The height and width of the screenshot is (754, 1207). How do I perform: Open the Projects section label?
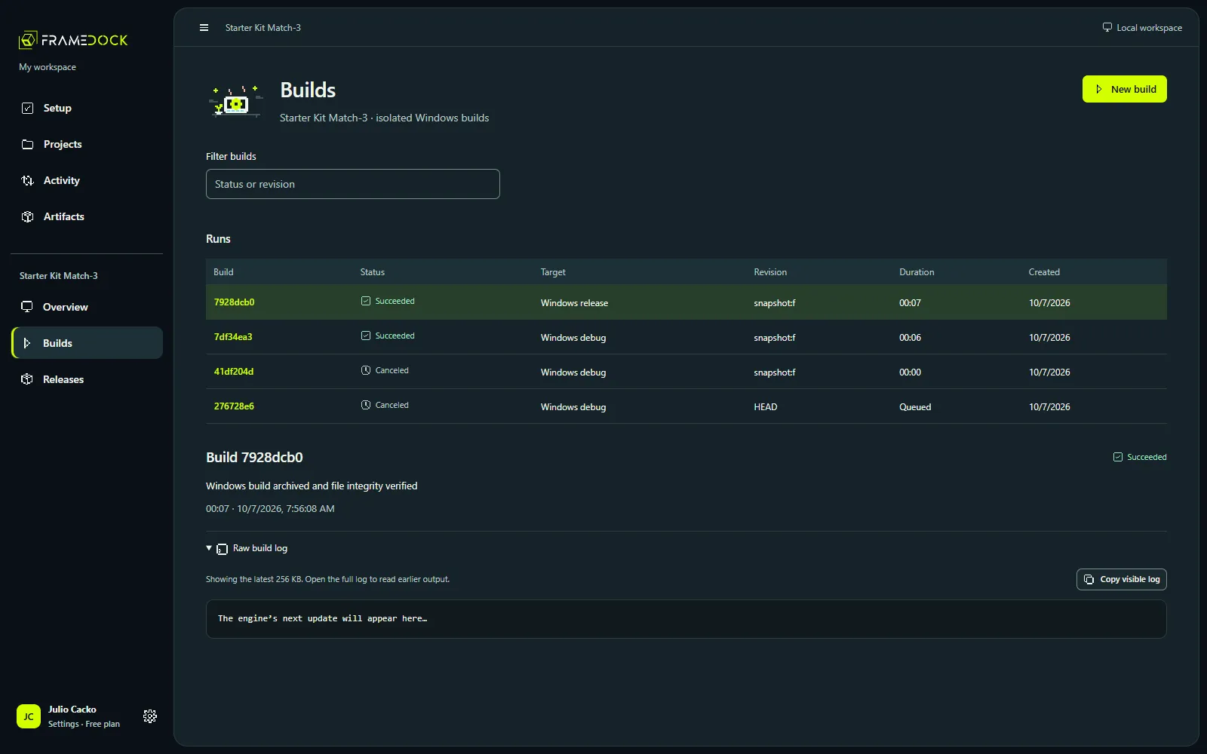coord(63,144)
